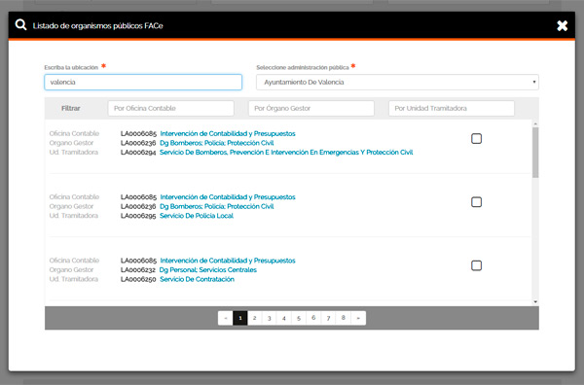The height and width of the screenshot is (385, 584).
Task: Focus the 'Por Órgano Gestor' filter field
Action: click(x=311, y=108)
